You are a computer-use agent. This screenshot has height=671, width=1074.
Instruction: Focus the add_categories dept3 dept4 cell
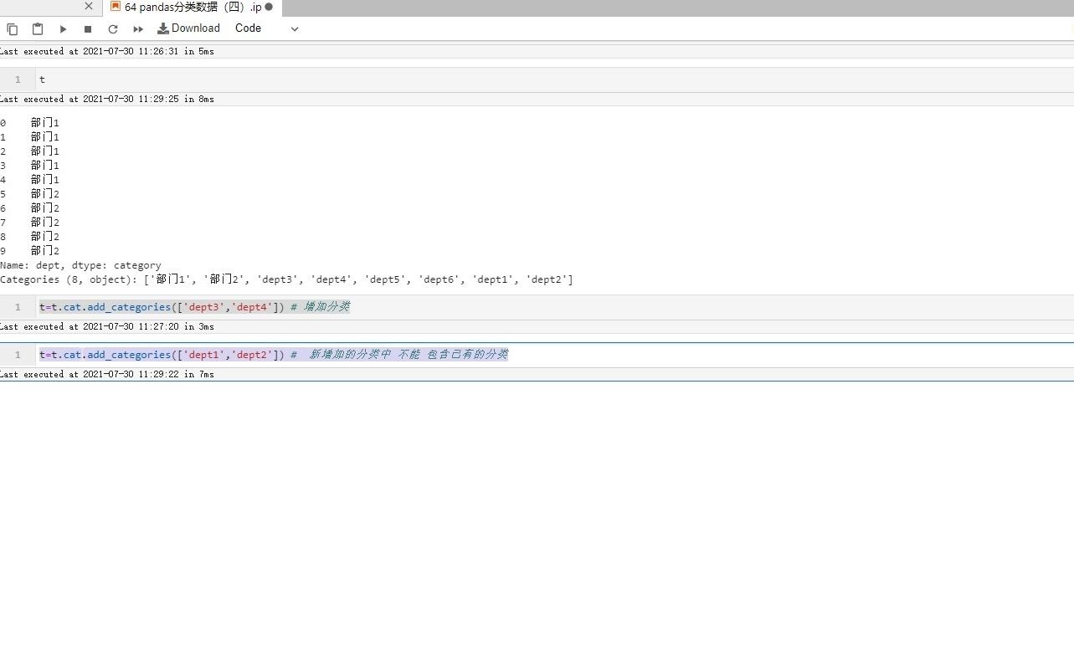554,307
